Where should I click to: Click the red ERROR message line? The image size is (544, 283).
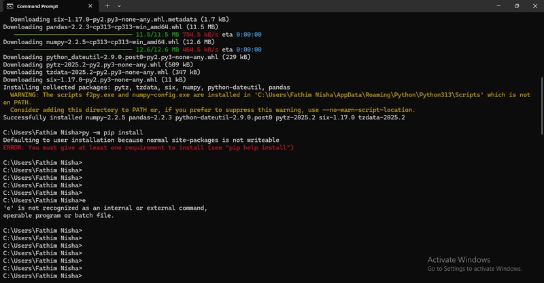148,147
